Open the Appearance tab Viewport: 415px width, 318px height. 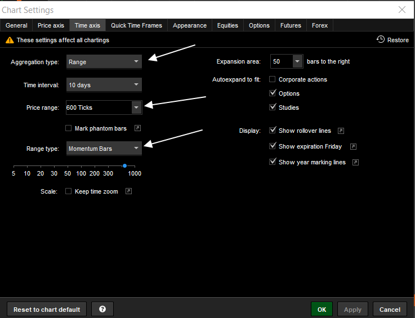click(190, 25)
